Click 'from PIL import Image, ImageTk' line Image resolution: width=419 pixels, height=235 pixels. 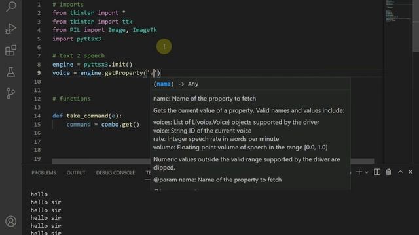click(105, 30)
